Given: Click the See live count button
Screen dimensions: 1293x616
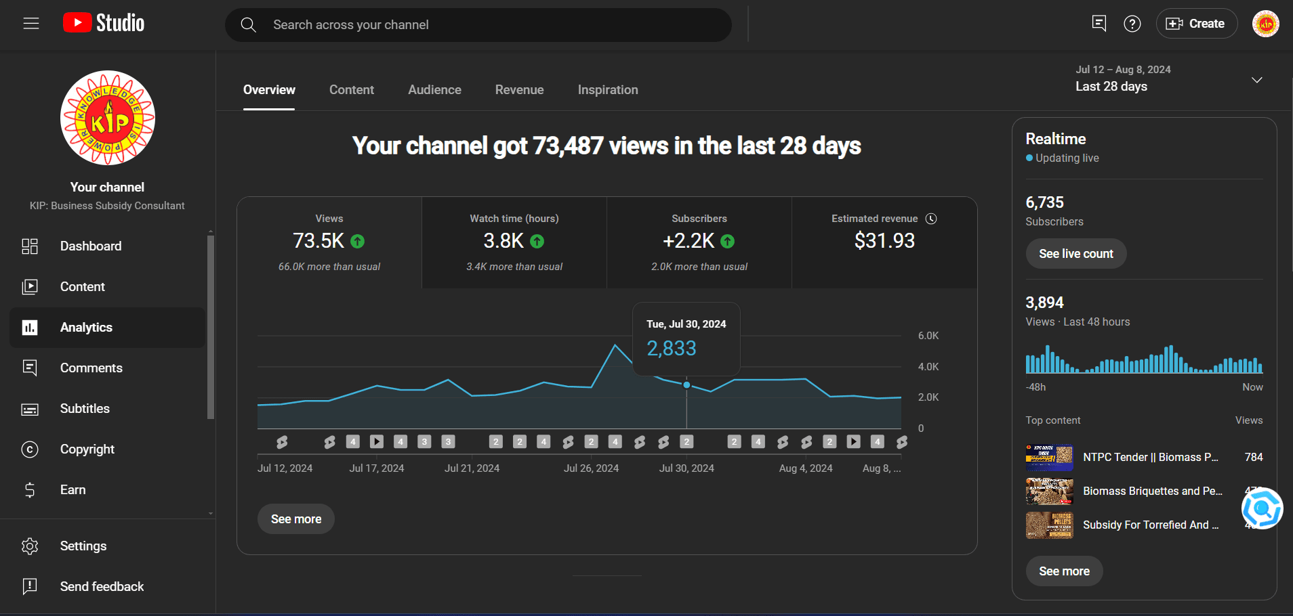Looking at the screenshot, I should point(1076,254).
